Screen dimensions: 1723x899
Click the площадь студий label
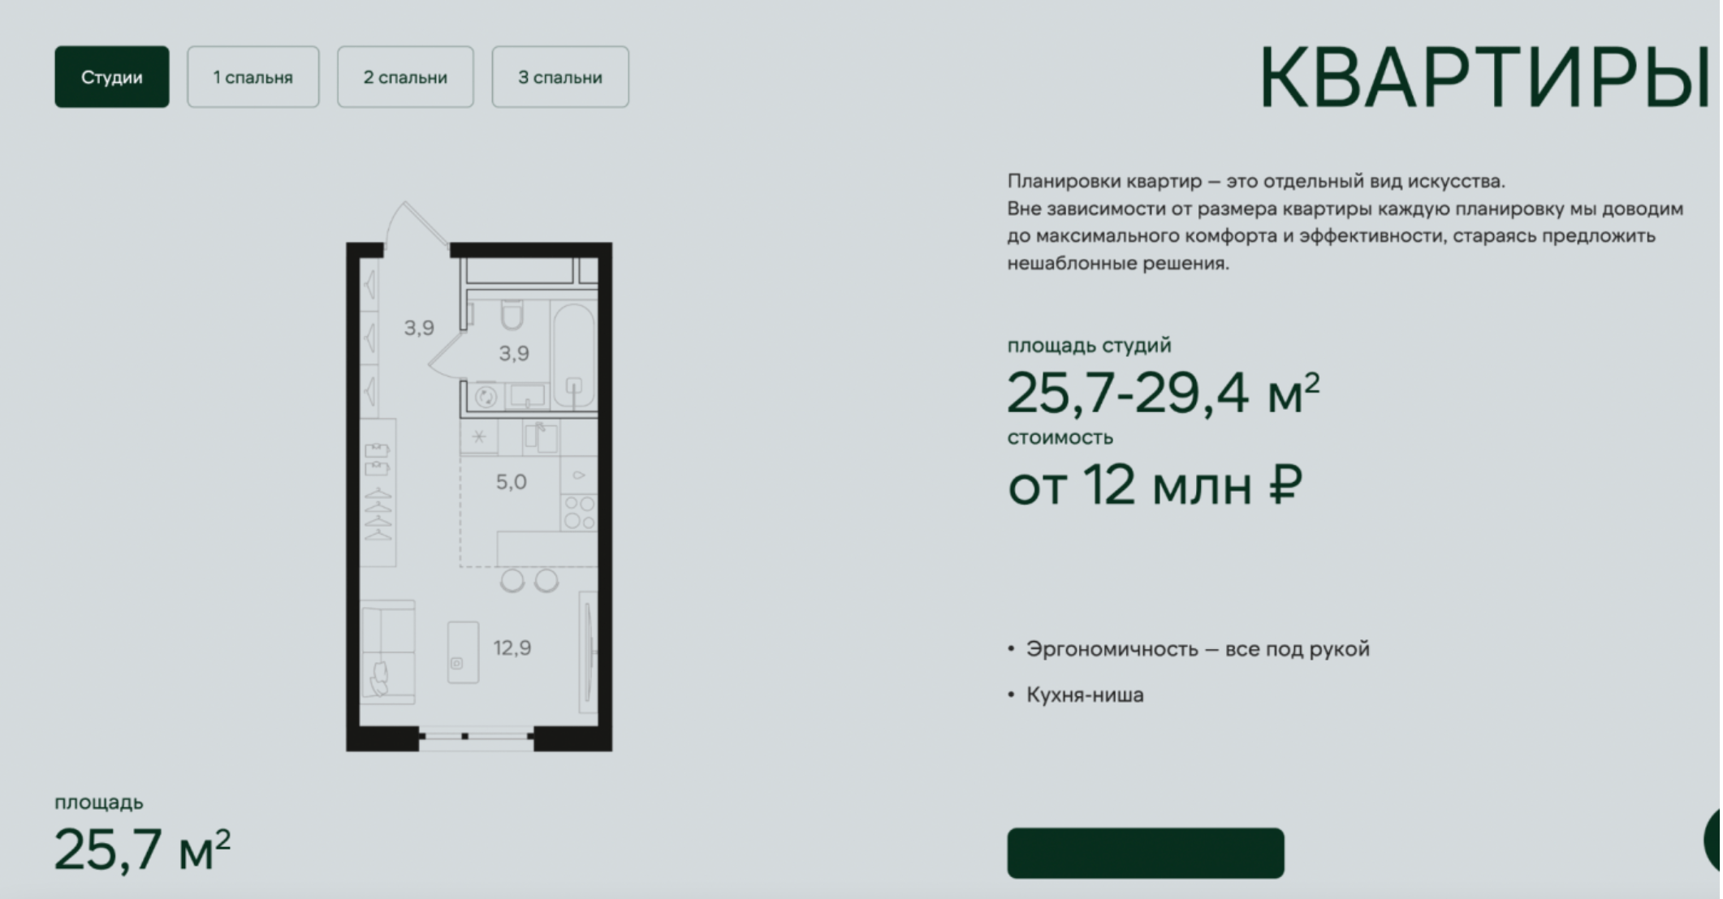[x=1090, y=346]
